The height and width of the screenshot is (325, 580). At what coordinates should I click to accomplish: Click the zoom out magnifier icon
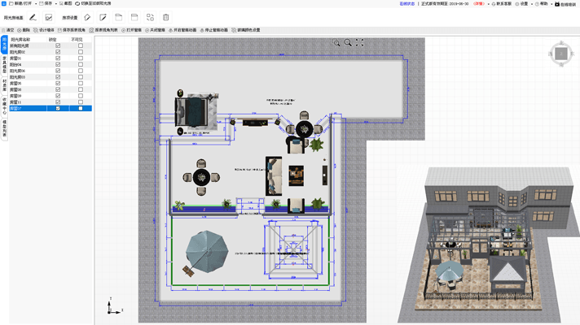pos(349,42)
